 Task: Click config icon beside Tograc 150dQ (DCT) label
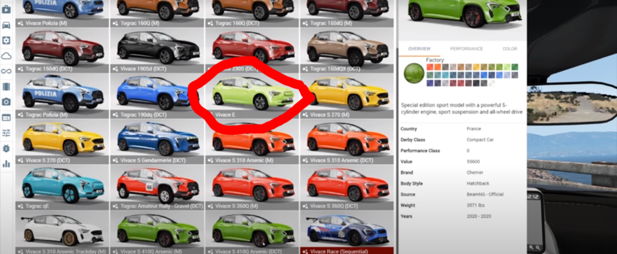[x=20, y=69]
